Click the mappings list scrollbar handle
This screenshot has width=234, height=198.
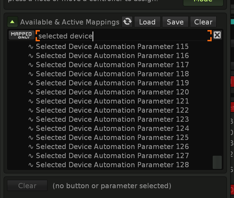click(217, 162)
